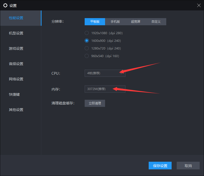Open the 自定义 custom resolution tab
204x176 pixels.
tap(156, 22)
